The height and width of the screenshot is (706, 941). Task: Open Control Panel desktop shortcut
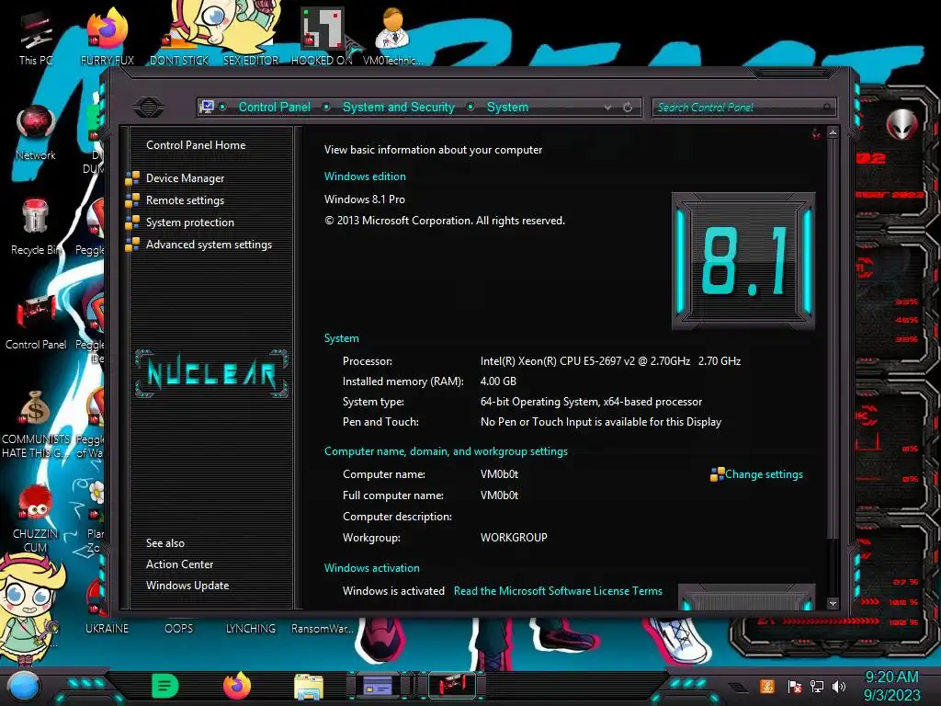coord(36,322)
